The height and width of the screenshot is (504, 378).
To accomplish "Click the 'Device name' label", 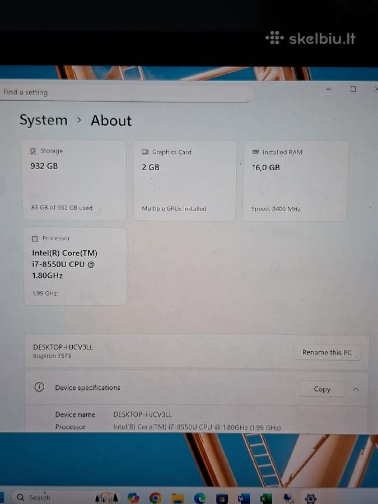I will click(75, 414).
